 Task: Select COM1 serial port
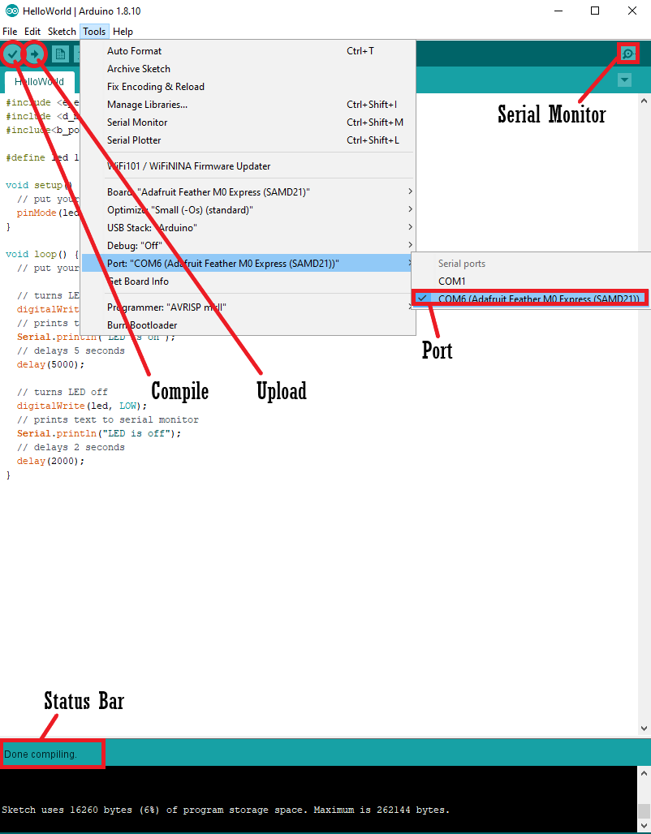click(x=451, y=281)
